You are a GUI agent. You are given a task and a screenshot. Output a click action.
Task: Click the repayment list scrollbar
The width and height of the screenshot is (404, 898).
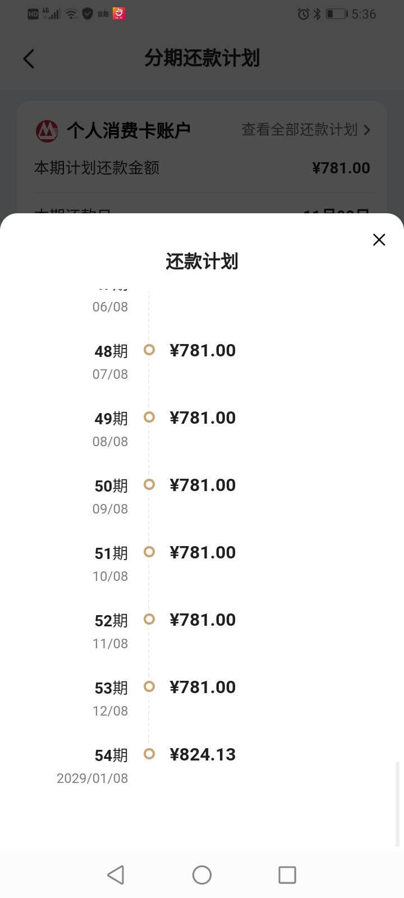coord(398,803)
